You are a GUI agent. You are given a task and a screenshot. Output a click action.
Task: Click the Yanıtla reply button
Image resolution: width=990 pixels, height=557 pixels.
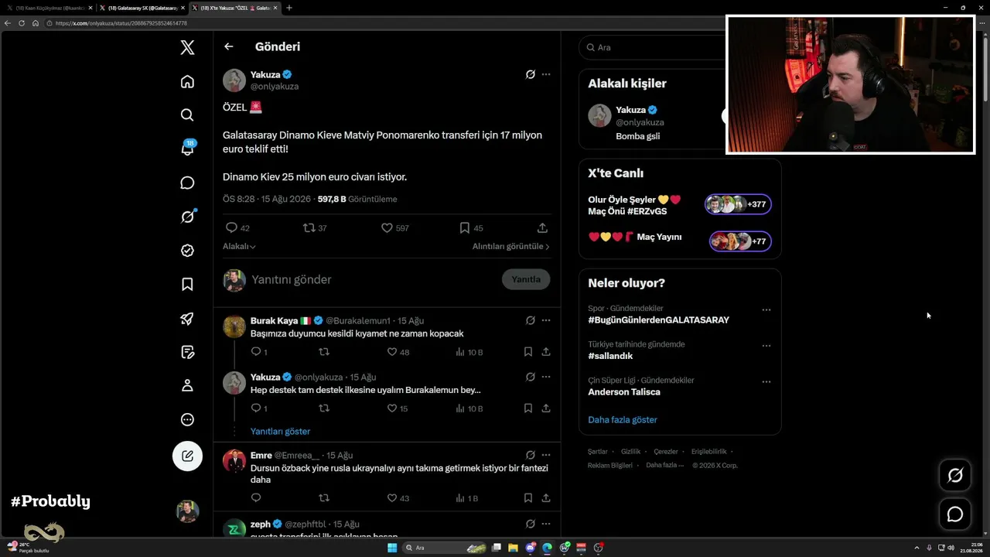pos(526,279)
